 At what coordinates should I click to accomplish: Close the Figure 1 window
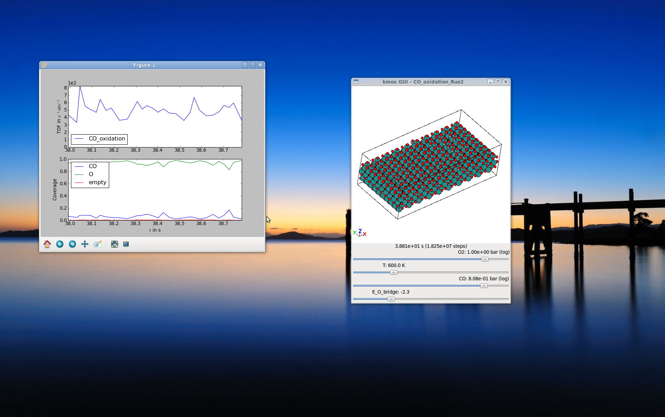pos(260,65)
